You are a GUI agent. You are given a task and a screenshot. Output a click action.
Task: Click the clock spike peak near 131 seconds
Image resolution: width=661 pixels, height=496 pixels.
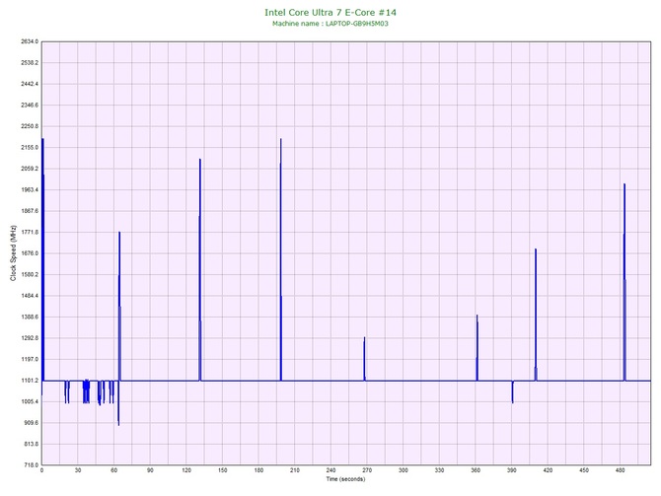(x=200, y=160)
